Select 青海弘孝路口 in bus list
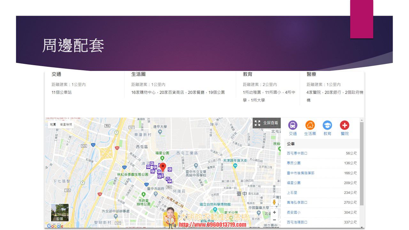The height and width of the screenshot is (230, 409). pos(297,203)
